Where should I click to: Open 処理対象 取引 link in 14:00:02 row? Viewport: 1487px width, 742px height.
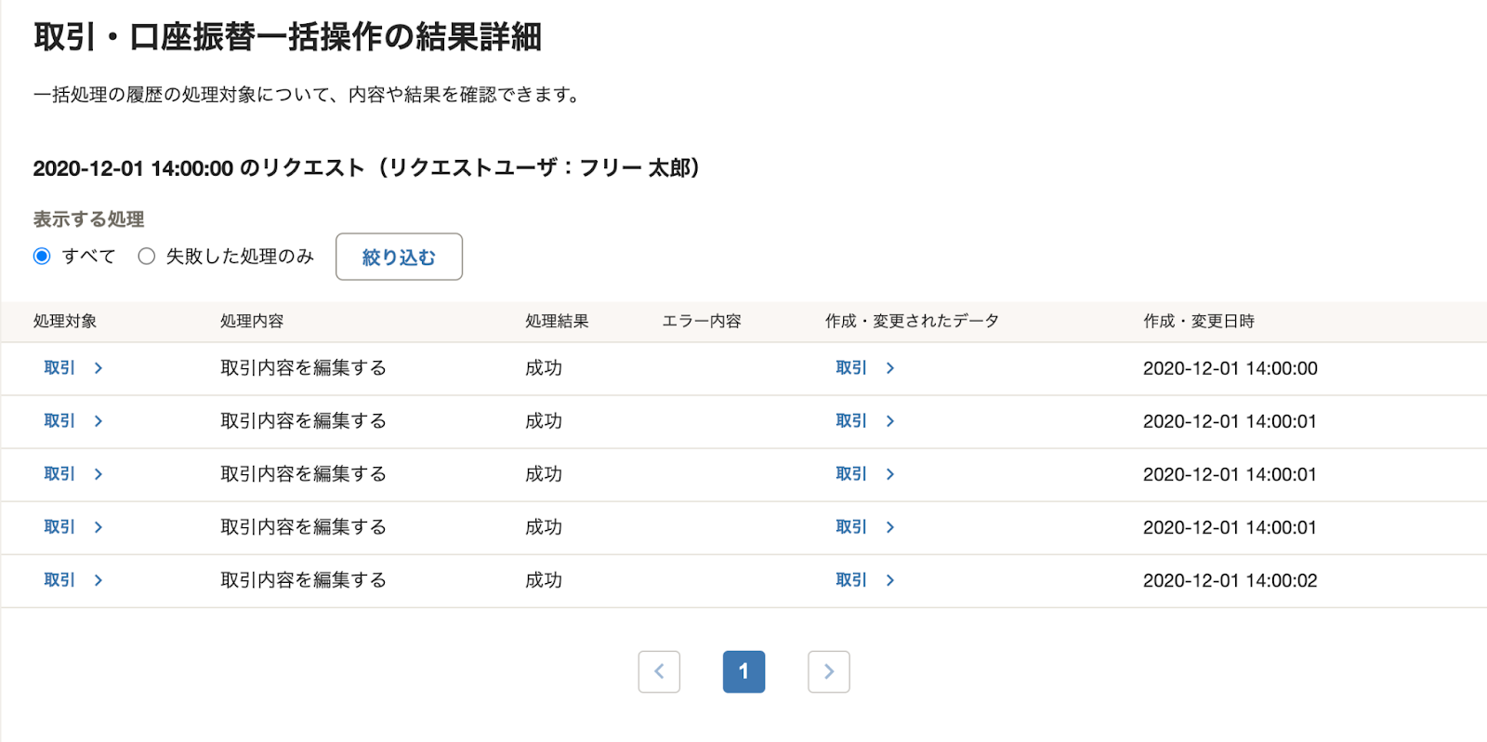pyautogui.click(x=73, y=580)
